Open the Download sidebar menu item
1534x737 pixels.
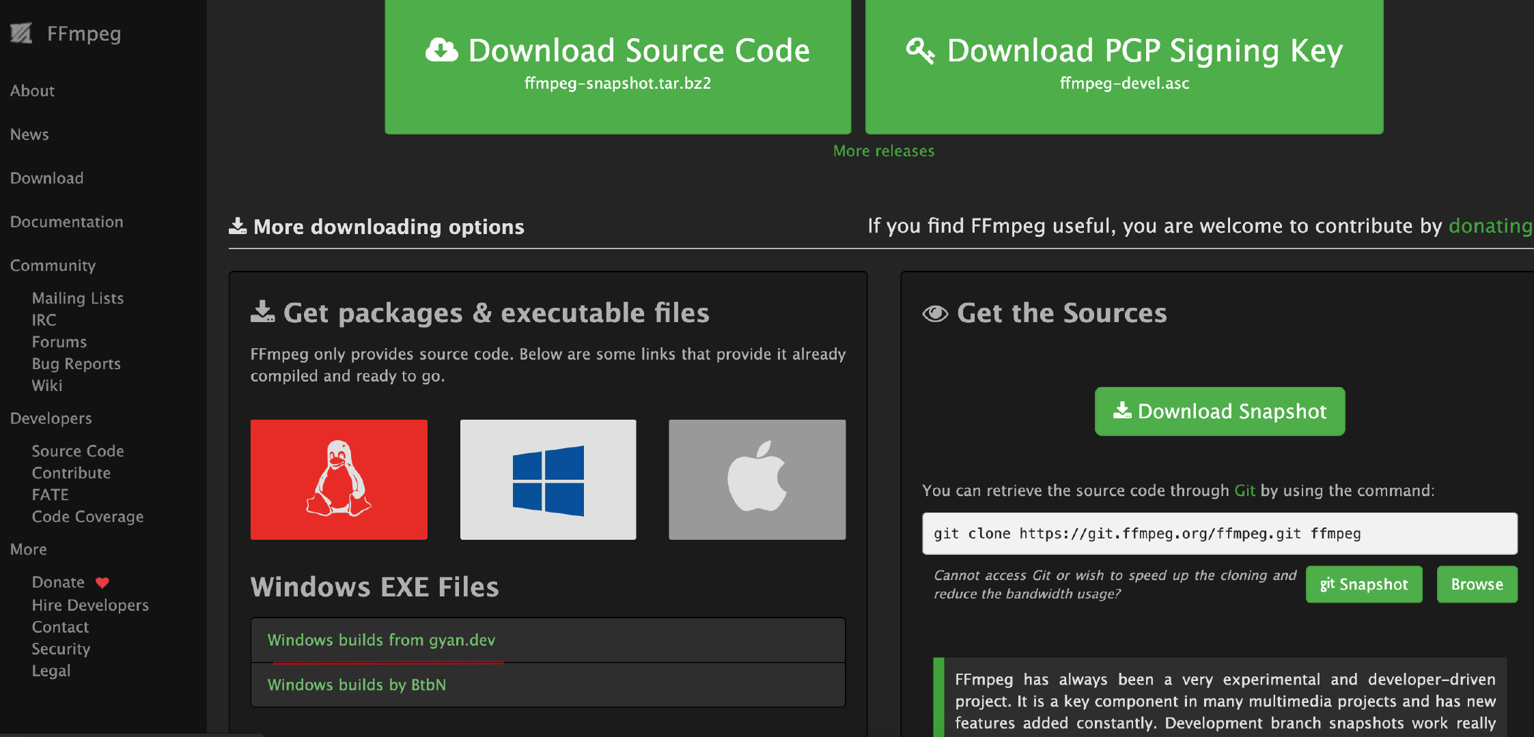[46, 178]
